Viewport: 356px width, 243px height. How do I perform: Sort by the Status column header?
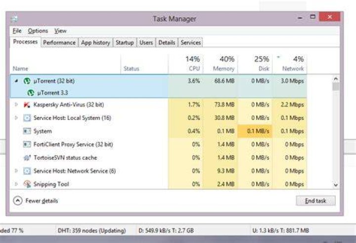(x=144, y=64)
